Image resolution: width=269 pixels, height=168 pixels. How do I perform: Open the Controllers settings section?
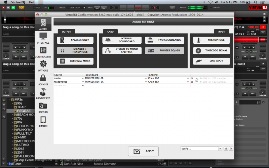coord(43,52)
